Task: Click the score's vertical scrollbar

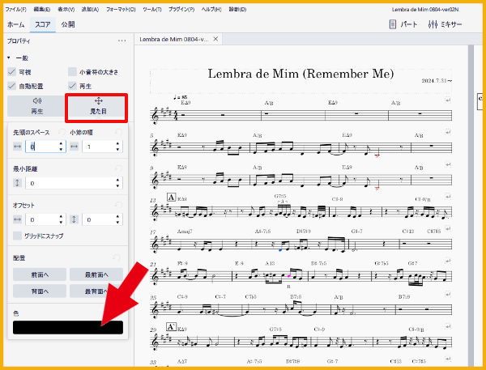Action: pos(471,205)
